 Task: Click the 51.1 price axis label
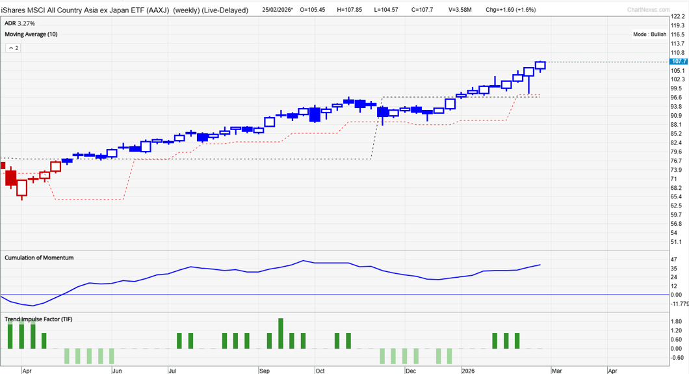coord(676,242)
